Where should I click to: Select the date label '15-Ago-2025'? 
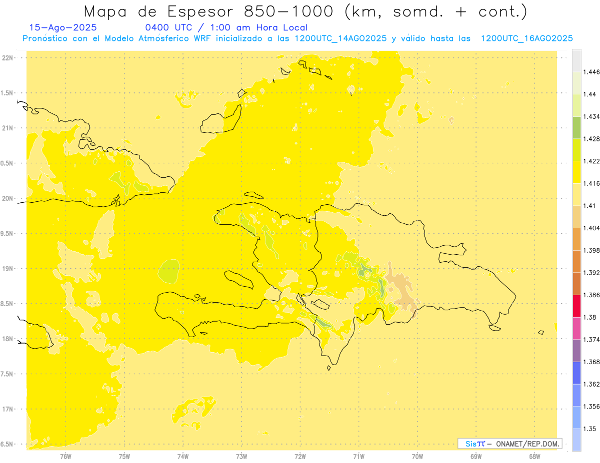click(63, 28)
